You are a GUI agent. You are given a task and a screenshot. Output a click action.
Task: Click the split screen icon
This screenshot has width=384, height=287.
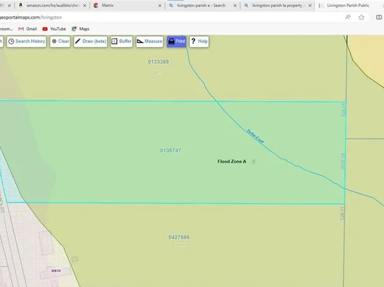click(x=379, y=17)
